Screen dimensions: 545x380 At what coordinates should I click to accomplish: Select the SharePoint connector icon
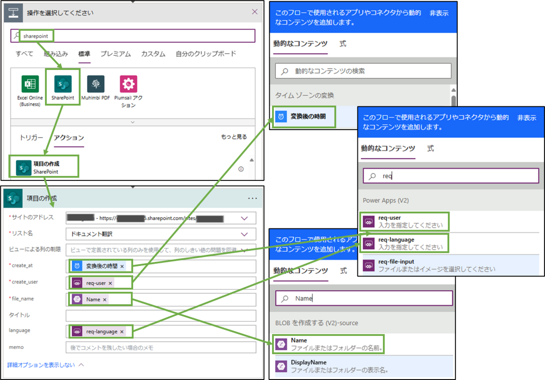click(63, 84)
